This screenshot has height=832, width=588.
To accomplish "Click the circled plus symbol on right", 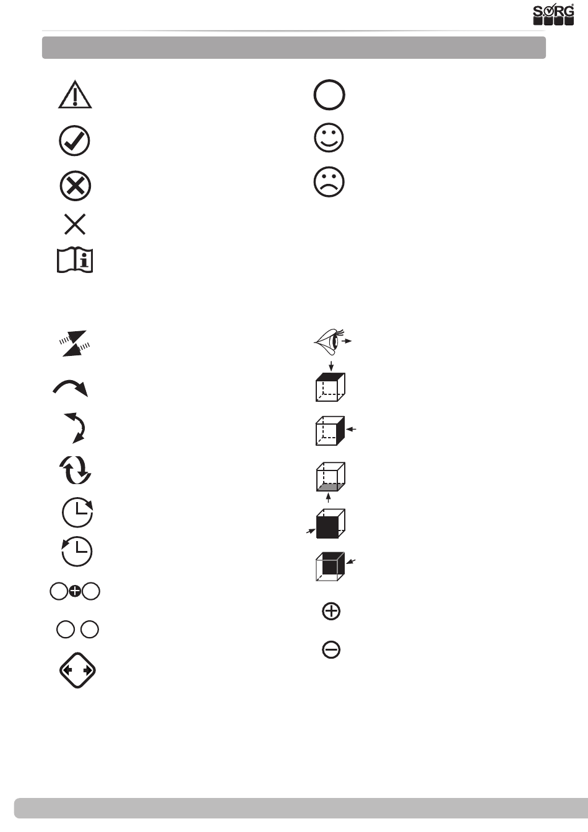I will pyautogui.click(x=332, y=612).
